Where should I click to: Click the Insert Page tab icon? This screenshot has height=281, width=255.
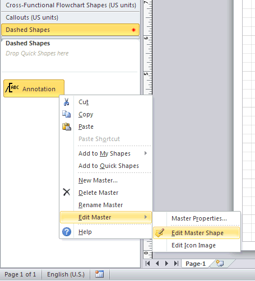220,264
